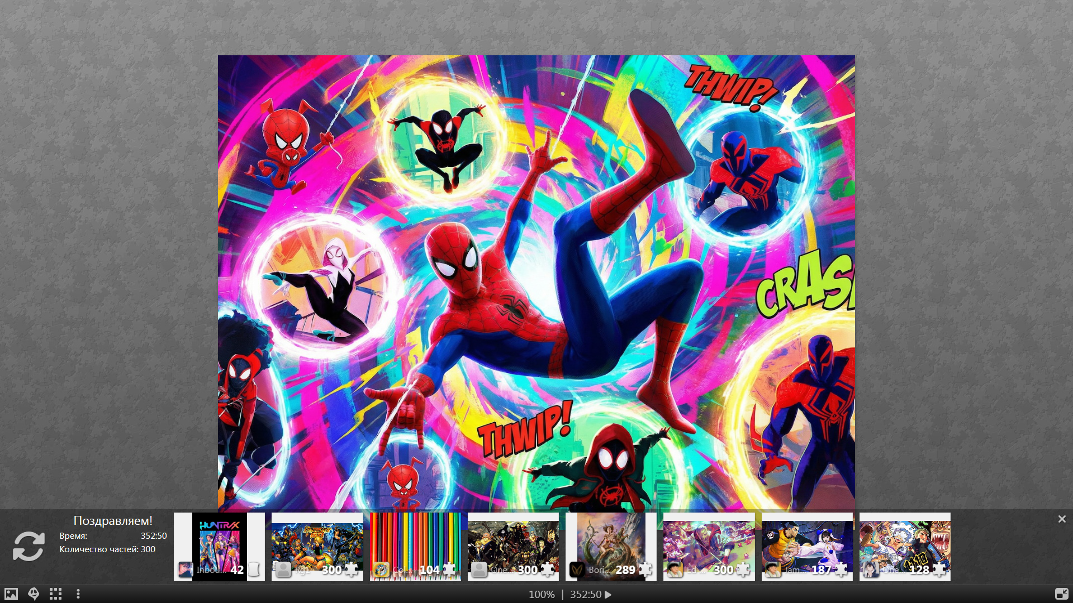Click puzzle piece icon on colored pencils card
This screenshot has width=1073, height=603.
pos(449,569)
